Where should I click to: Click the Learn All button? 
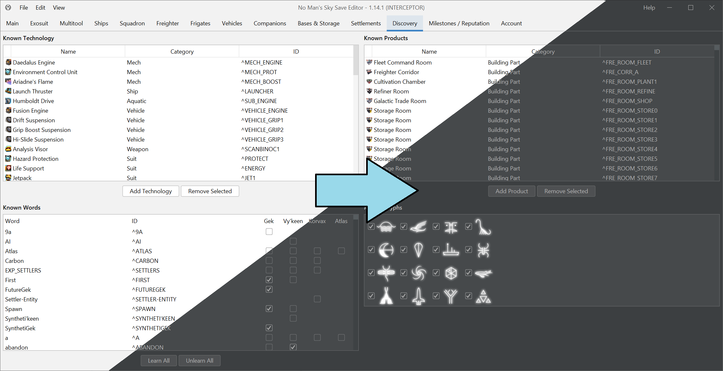tap(159, 361)
